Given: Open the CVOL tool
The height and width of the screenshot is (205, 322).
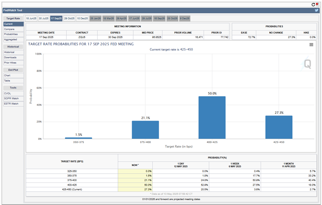Looking at the screenshot, I should click(8, 93).
